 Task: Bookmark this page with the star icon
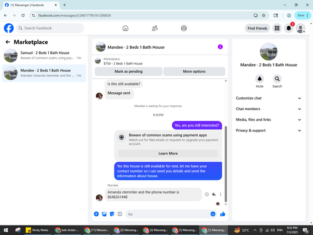[x=264, y=15]
